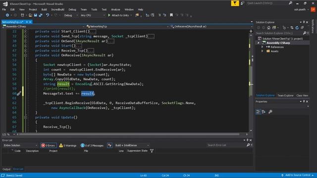Switch to the Output tab
Screen dimensions: 317x178
pos(6,169)
